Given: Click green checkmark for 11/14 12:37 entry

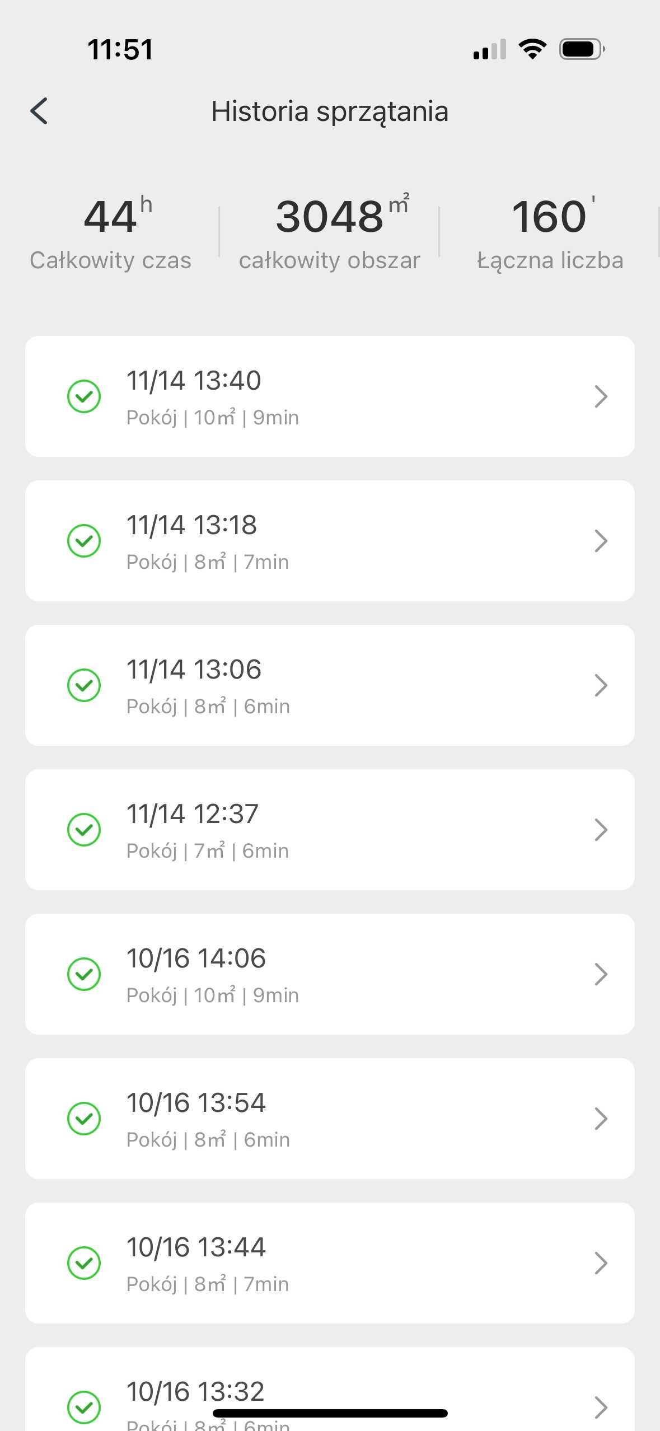Looking at the screenshot, I should click(x=84, y=830).
